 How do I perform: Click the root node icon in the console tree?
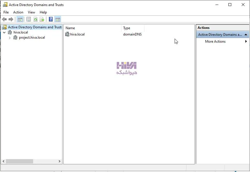coord(4,27)
